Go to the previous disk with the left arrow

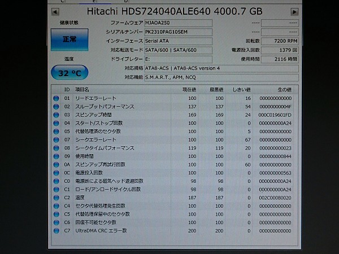click(55, 12)
